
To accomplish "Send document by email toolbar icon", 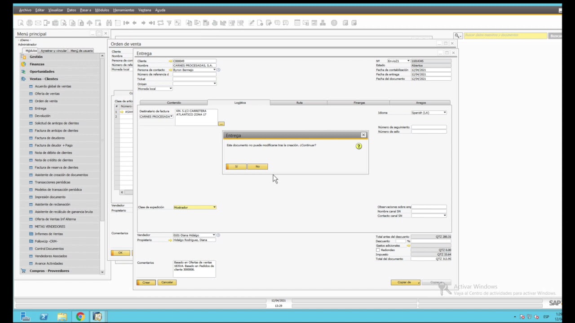I will click(x=38, y=23).
